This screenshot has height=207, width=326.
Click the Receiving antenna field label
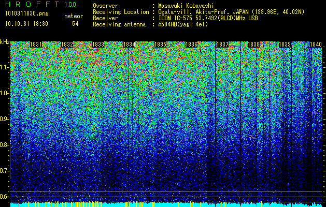[x=119, y=24]
